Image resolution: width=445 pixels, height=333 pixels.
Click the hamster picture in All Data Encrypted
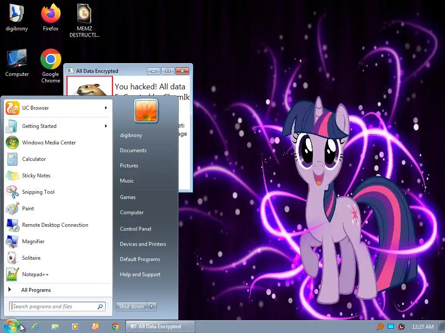click(x=90, y=86)
